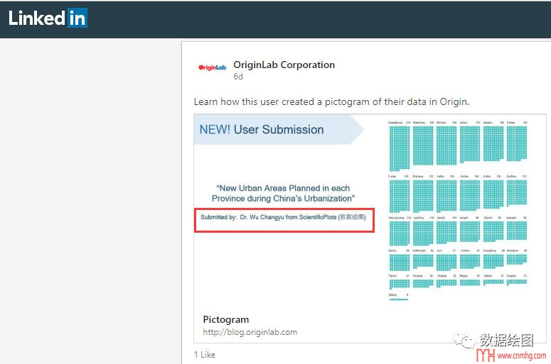Select the post text about pictogram
The height and width of the screenshot is (364, 551).
(331, 101)
